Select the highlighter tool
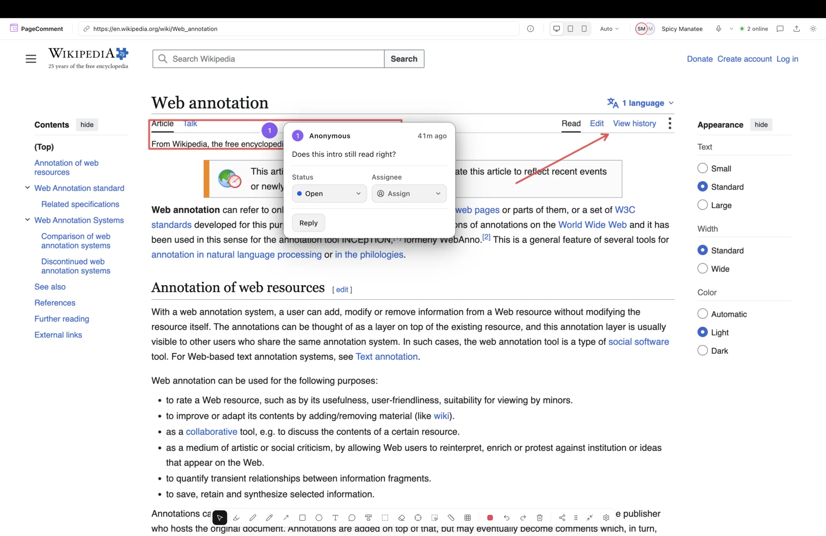Screen dimensions: 826x536 tap(236, 517)
